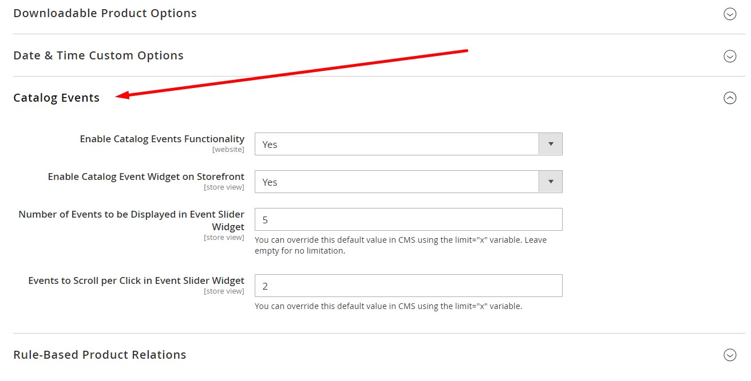The width and height of the screenshot is (751, 381).
Task: Click the help note ending 'Leave empty for no limitation'
Action: (400, 246)
